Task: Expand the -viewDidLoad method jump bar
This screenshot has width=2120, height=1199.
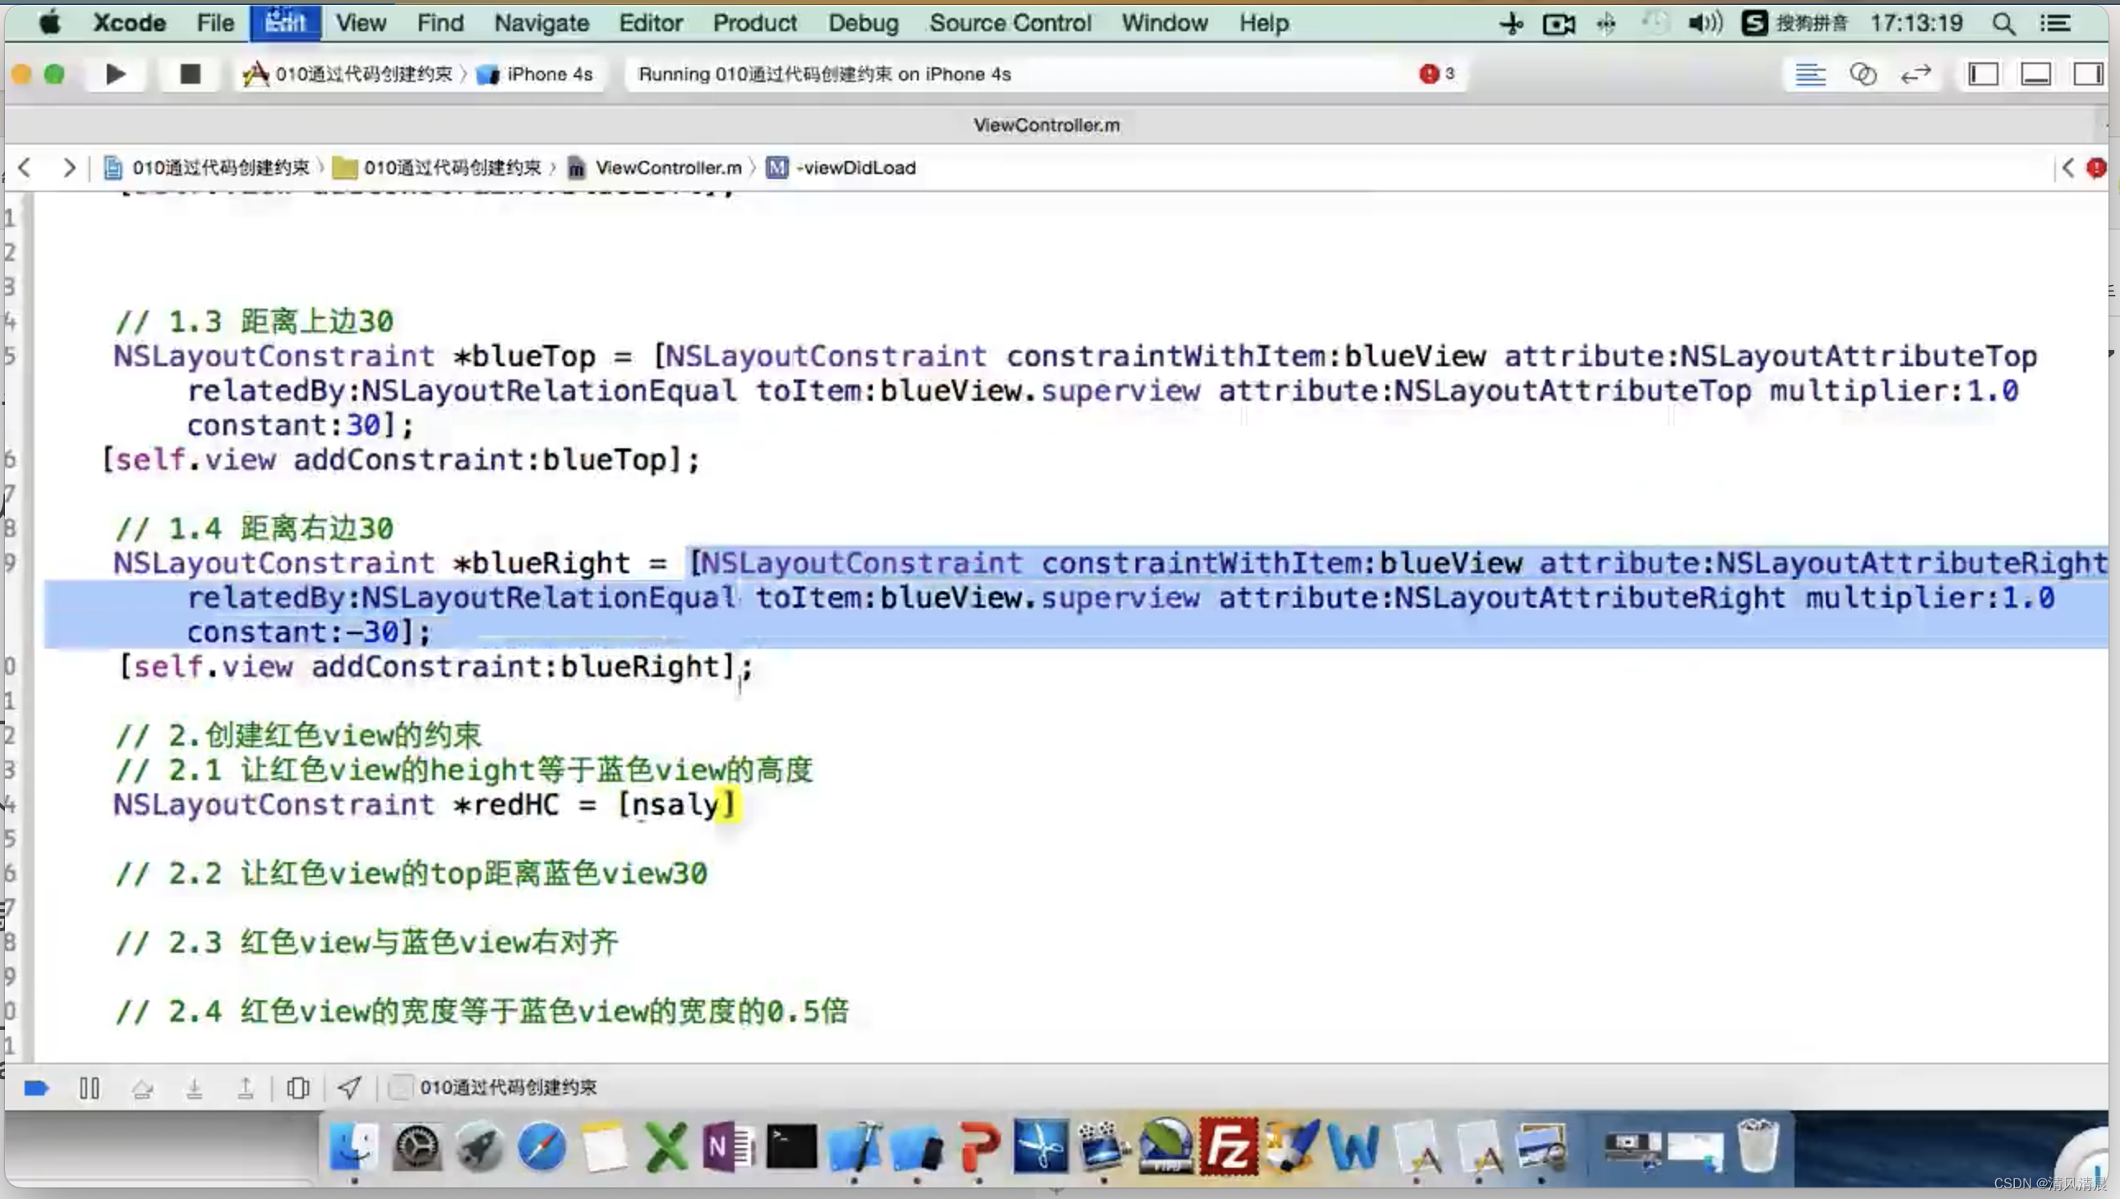Action: 856,168
